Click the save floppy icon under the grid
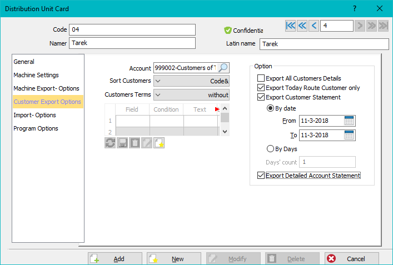 [122, 143]
